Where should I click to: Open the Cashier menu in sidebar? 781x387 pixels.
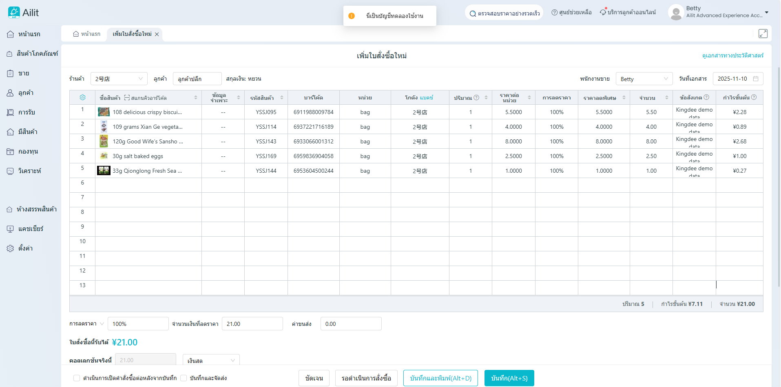click(x=31, y=229)
